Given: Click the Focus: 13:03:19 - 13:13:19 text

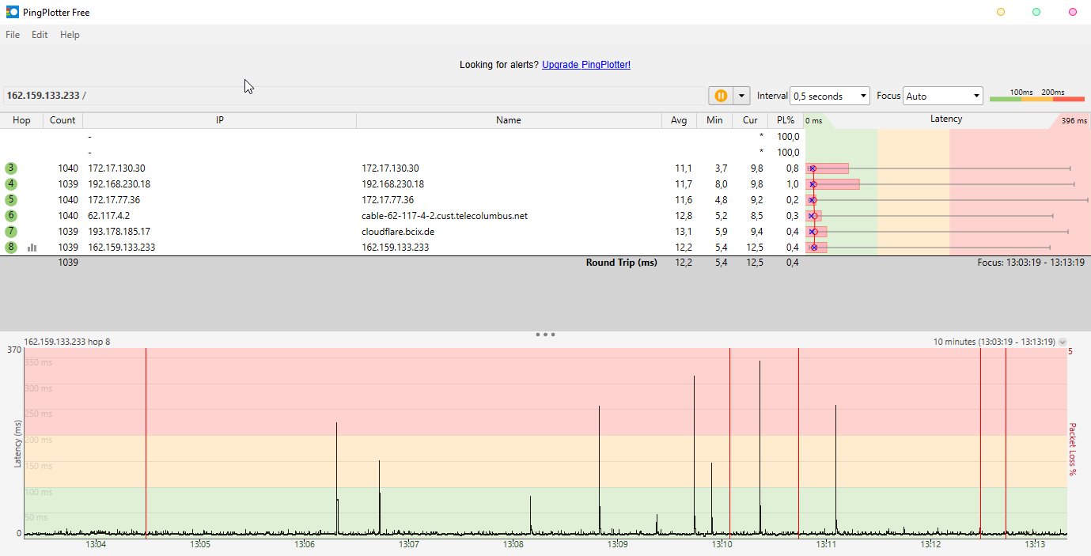Looking at the screenshot, I should coord(1031,262).
